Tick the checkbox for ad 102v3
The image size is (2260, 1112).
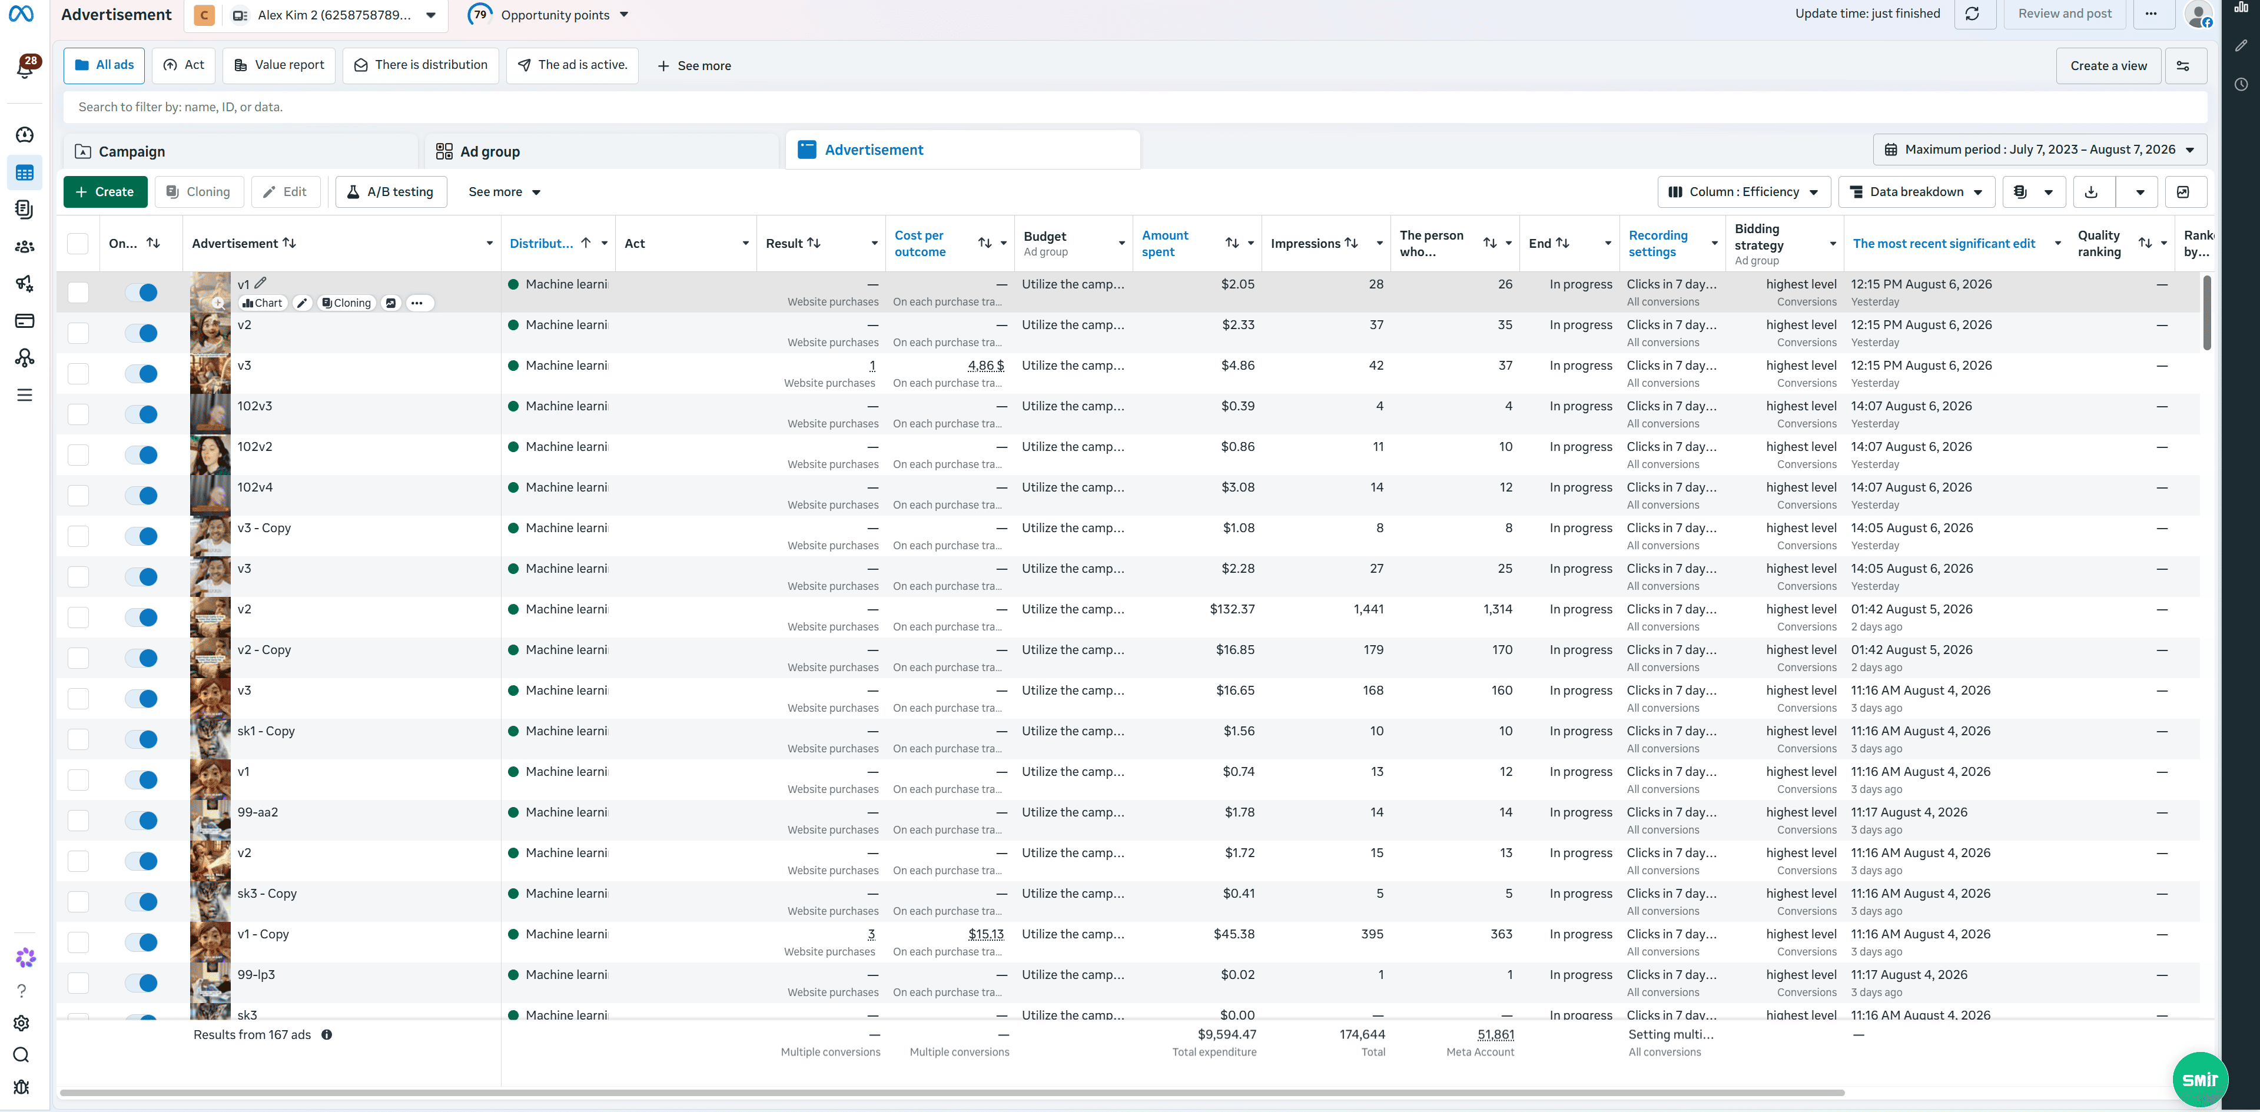coord(78,414)
